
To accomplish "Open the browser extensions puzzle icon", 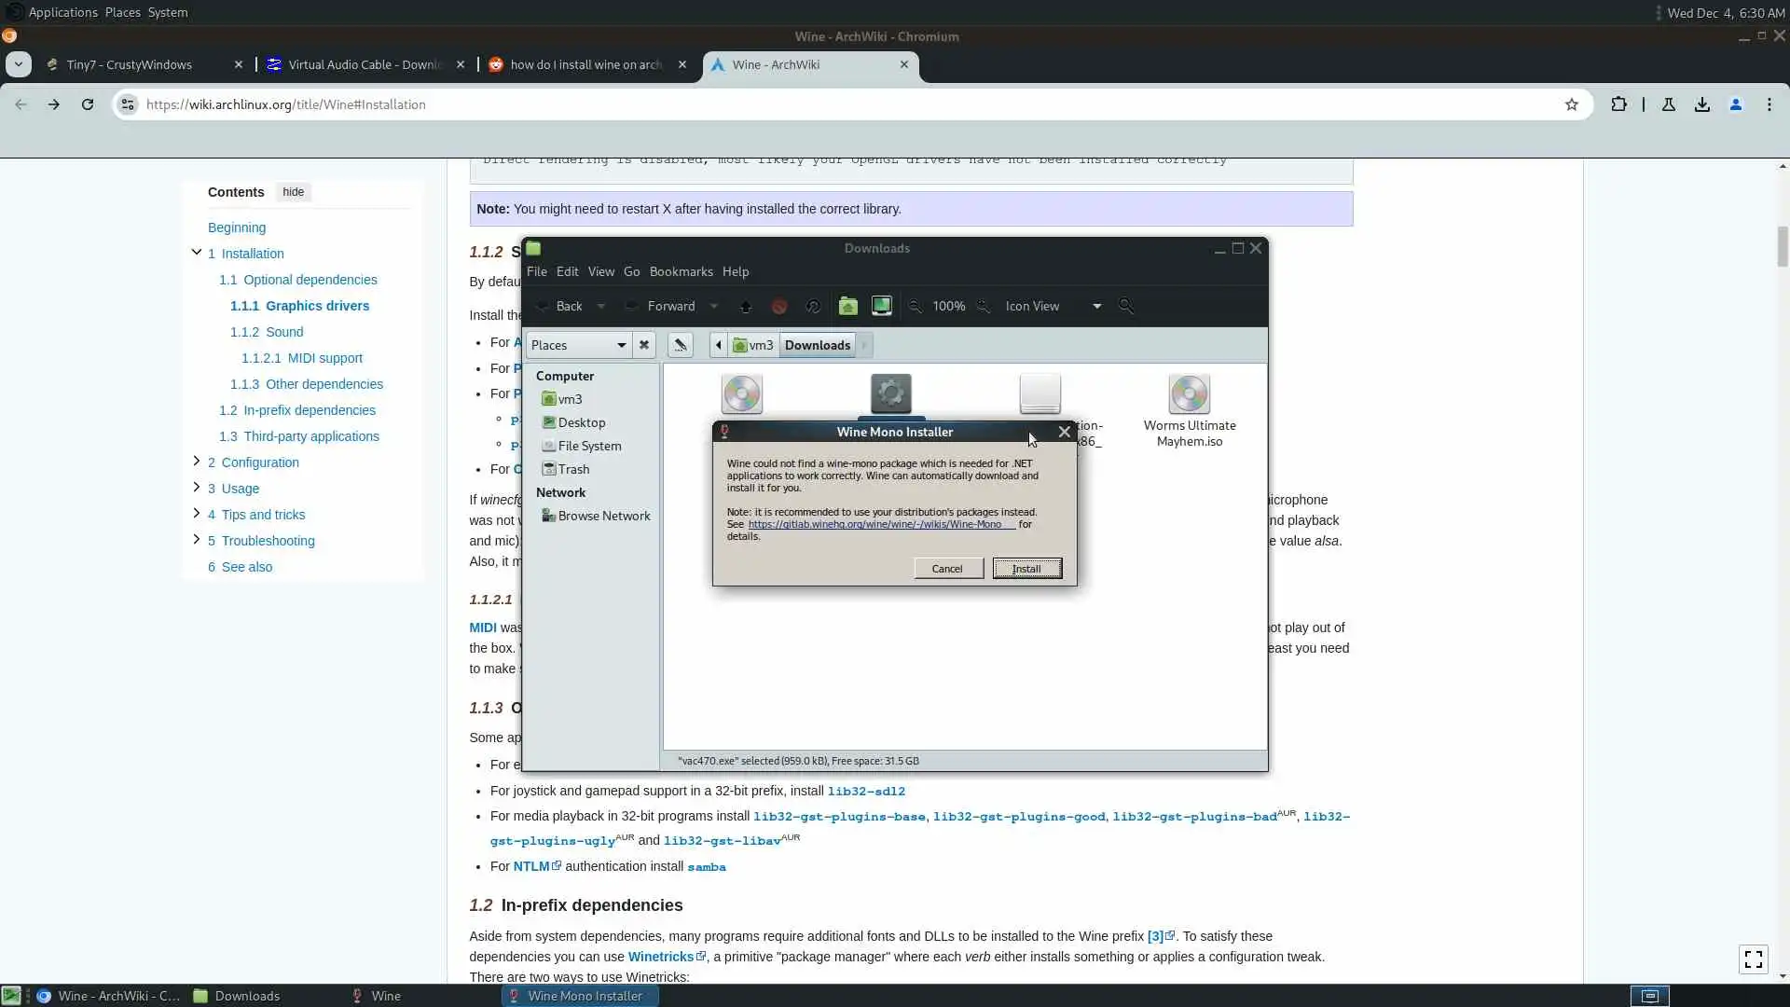I will point(1618,104).
